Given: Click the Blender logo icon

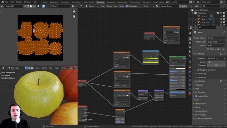Looking at the screenshot, I should point(2,2).
